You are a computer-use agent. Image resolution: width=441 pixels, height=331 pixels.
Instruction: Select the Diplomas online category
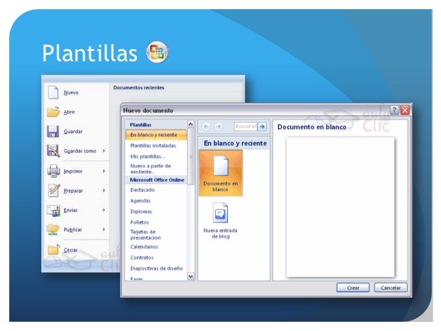click(141, 212)
